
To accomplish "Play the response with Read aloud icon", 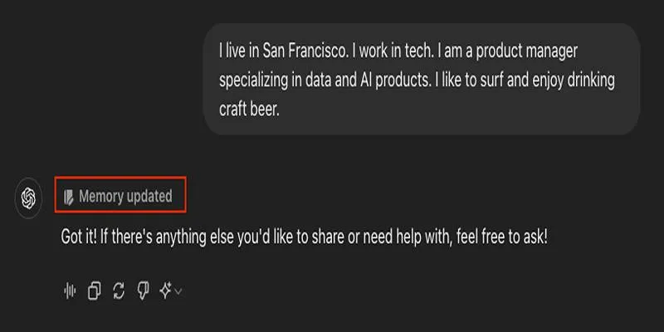I will click(x=70, y=291).
